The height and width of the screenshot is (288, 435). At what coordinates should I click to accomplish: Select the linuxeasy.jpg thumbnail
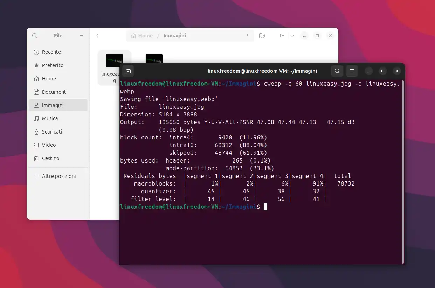[x=114, y=60]
